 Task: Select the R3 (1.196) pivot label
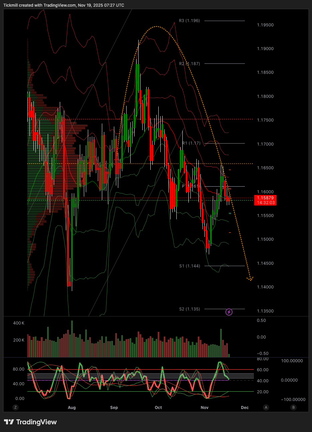point(189,21)
